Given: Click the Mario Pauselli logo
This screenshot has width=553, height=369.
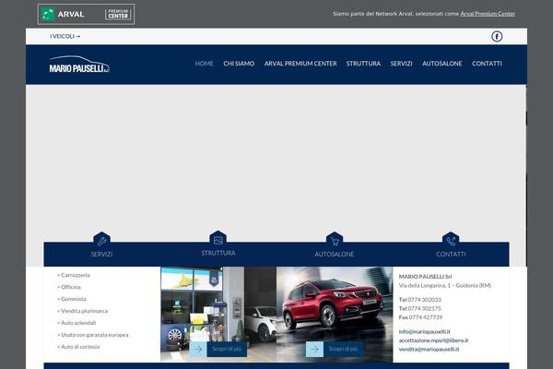Looking at the screenshot, I should coord(79,65).
